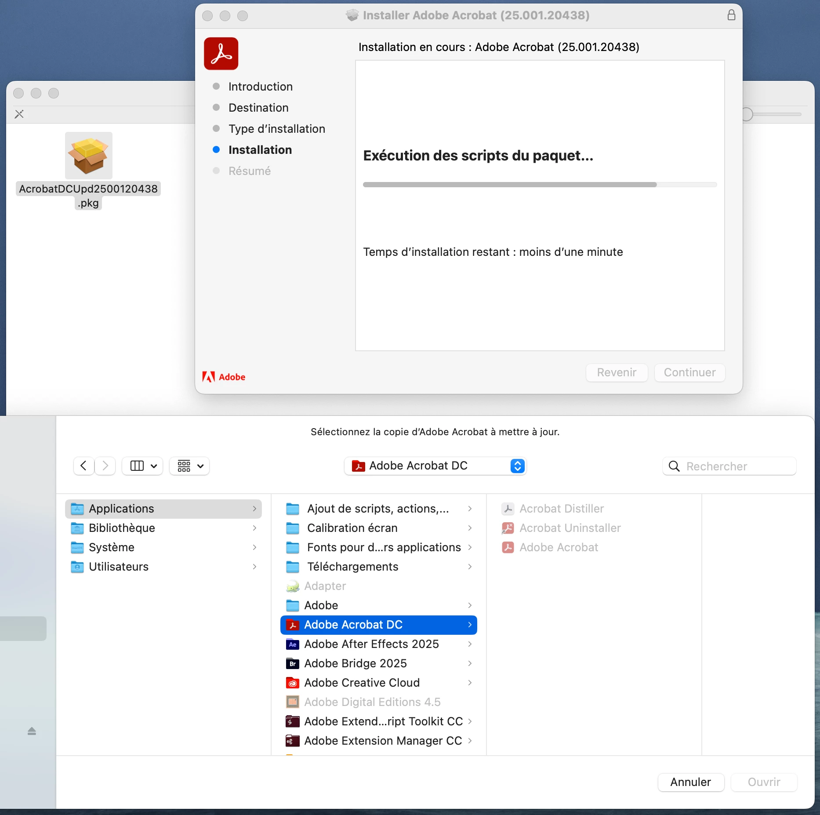Viewport: 820px width, 815px height.
Task: Click the Adobe brand logo at installer bottom
Action: [224, 377]
